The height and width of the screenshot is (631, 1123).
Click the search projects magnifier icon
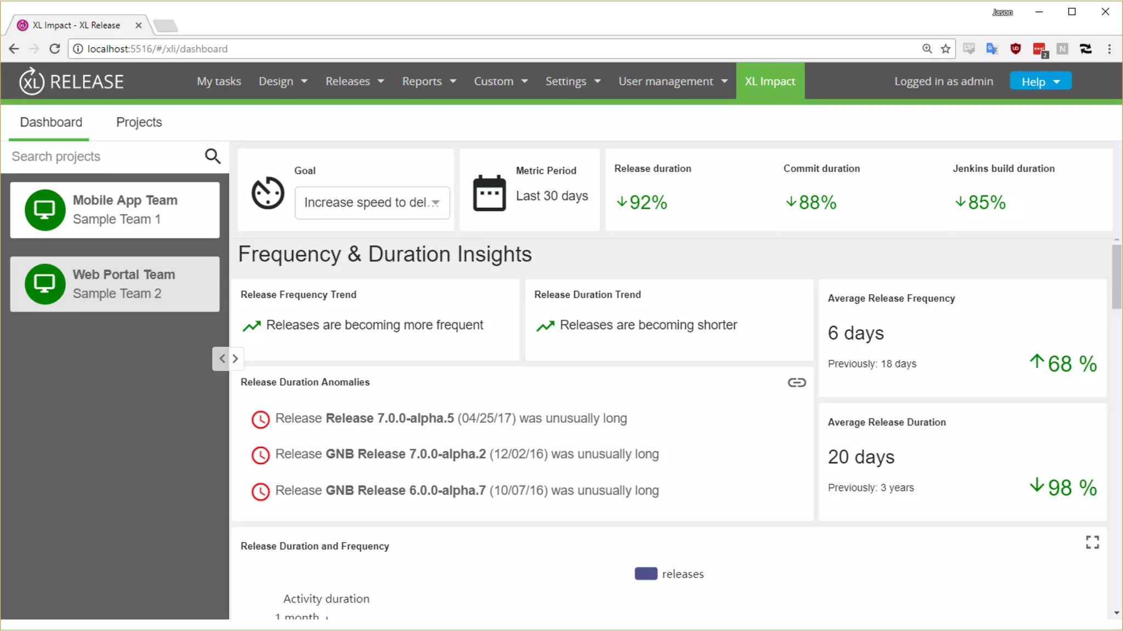tap(212, 157)
